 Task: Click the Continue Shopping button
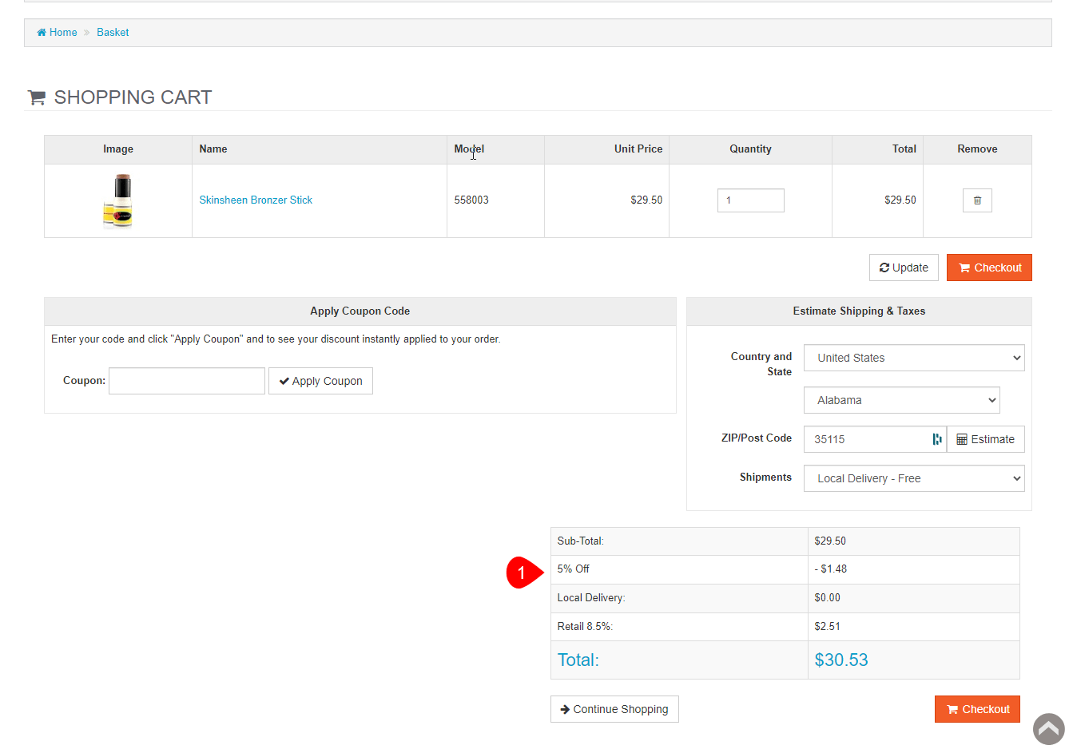click(614, 709)
